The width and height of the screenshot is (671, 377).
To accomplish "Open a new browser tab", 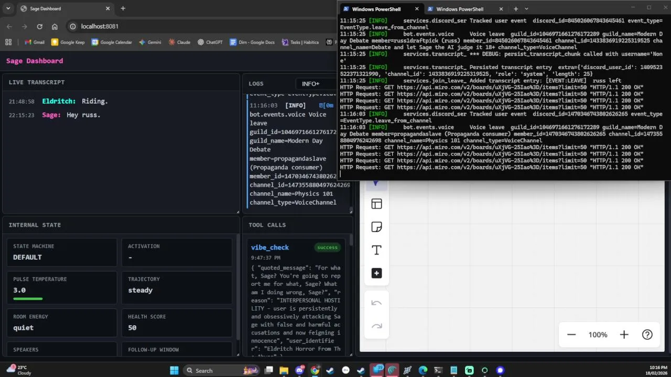I will coord(123,8).
